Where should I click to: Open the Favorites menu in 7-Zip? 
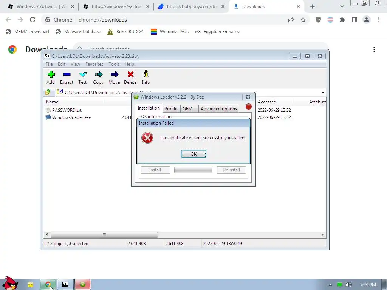pos(94,64)
